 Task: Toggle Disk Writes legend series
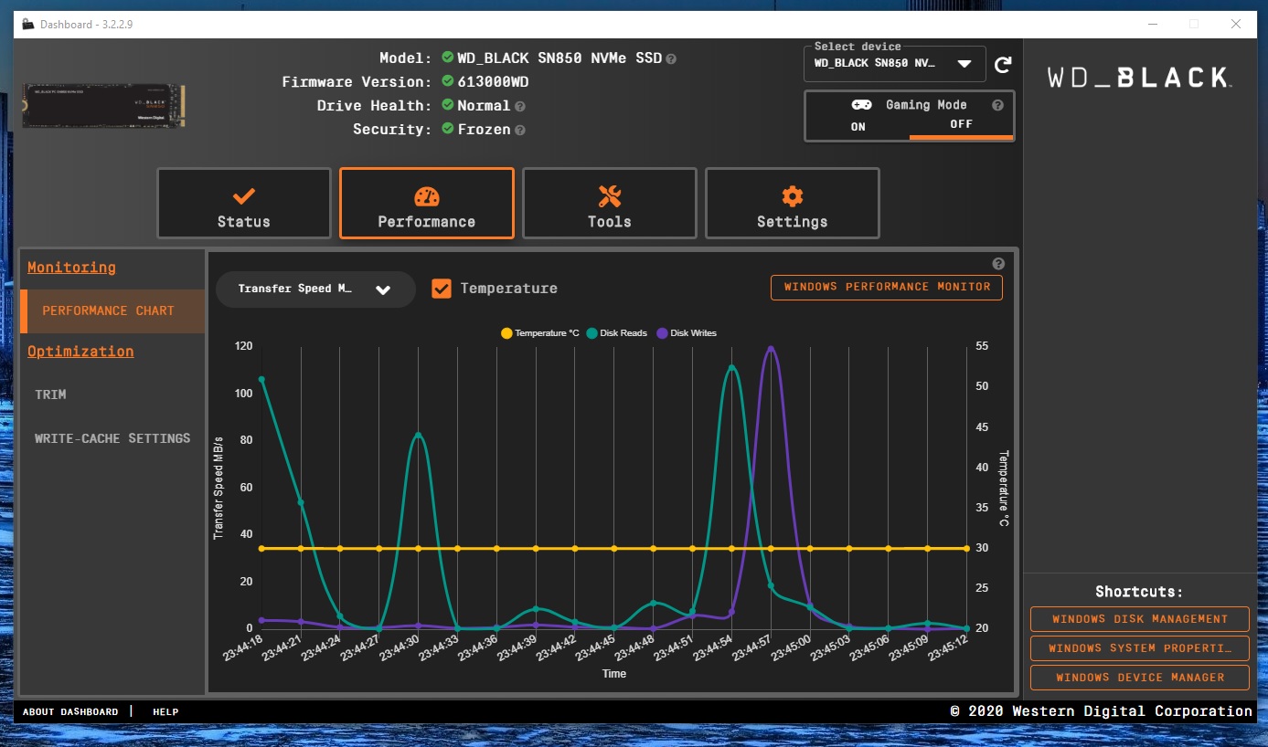pos(687,333)
